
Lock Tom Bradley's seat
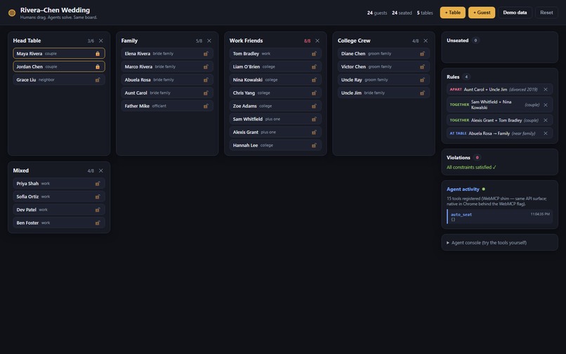[x=314, y=53]
